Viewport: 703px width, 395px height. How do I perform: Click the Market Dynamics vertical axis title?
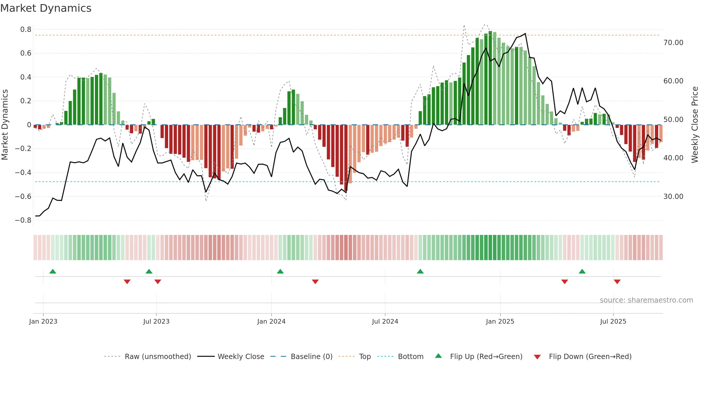click(x=5, y=125)
